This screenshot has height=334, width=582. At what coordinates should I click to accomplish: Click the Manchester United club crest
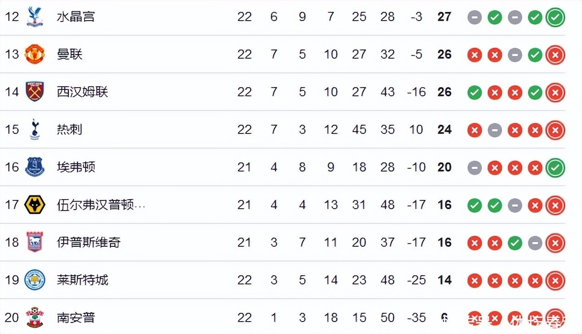pyautogui.click(x=34, y=54)
